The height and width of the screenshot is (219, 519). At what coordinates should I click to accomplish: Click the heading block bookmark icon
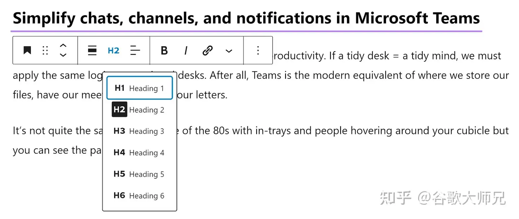pyautogui.click(x=27, y=50)
